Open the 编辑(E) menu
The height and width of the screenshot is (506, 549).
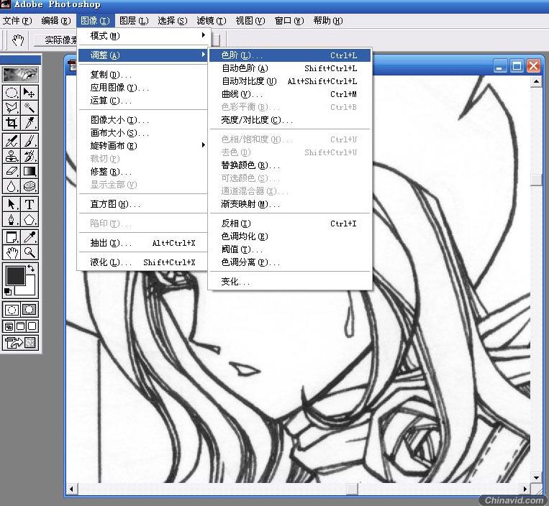click(x=56, y=21)
